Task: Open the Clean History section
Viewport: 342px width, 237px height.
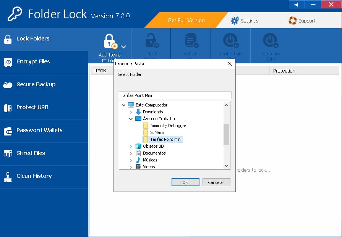Action: tap(34, 176)
